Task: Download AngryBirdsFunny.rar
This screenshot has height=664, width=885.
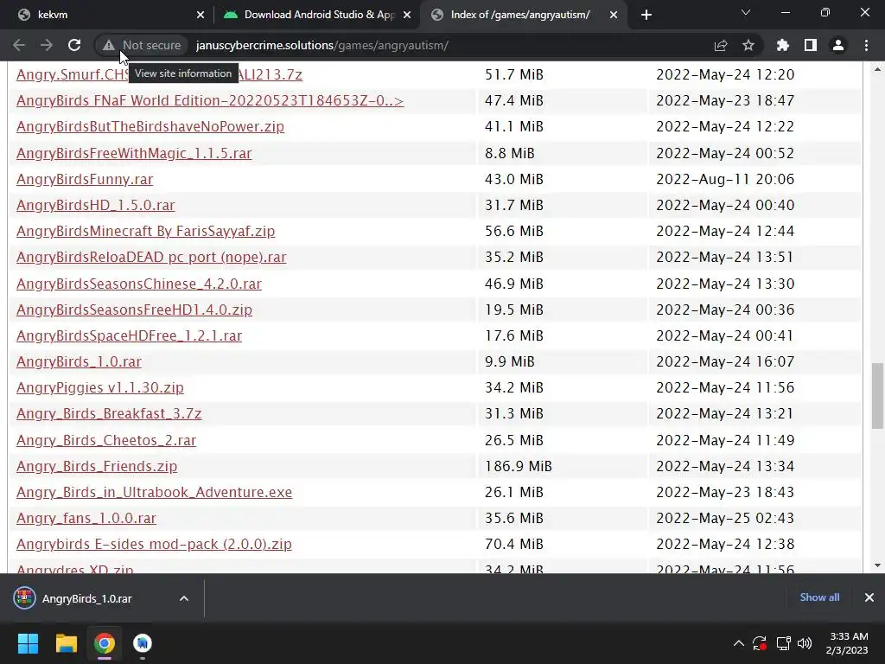Action: click(85, 179)
